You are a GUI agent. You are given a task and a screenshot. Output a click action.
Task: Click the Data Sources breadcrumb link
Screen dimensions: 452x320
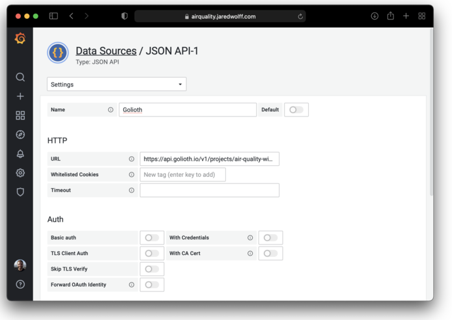point(106,51)
